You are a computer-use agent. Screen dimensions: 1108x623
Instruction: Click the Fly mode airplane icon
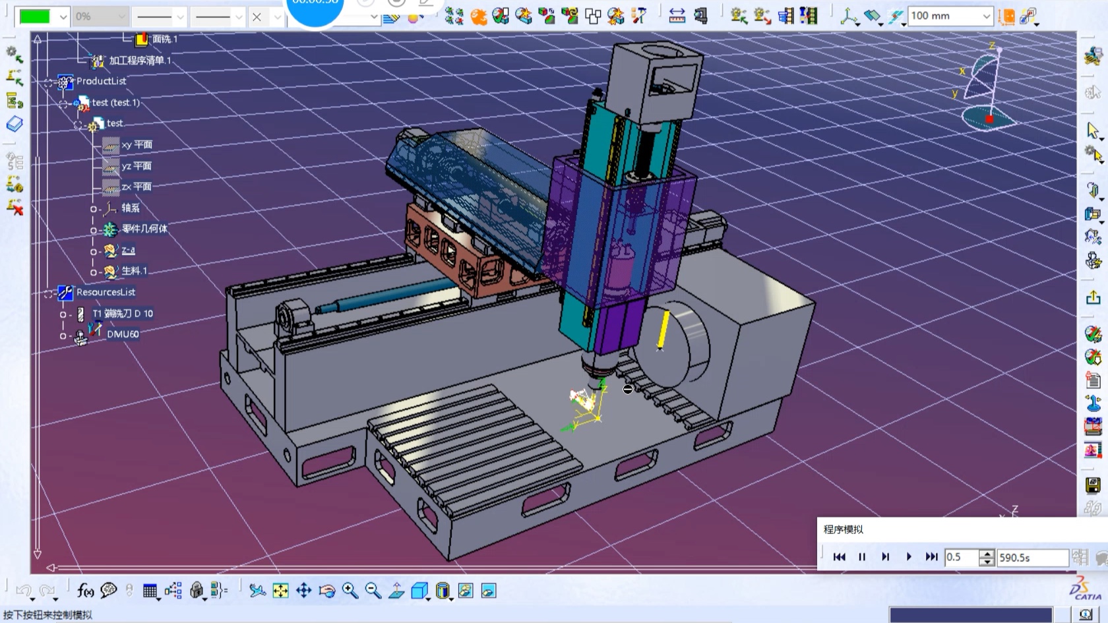(x=258, y=591)
